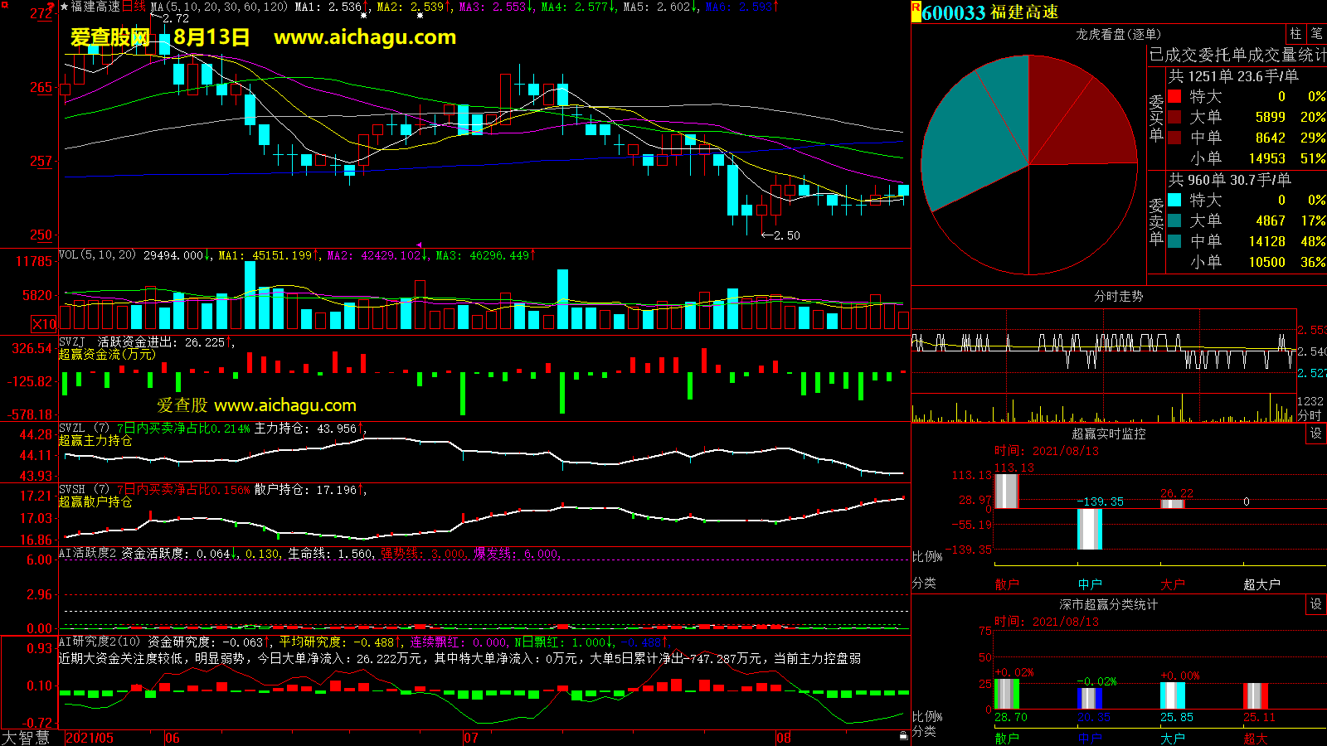Click the X10 volume scale box
1327x746 pixels.
44,324
